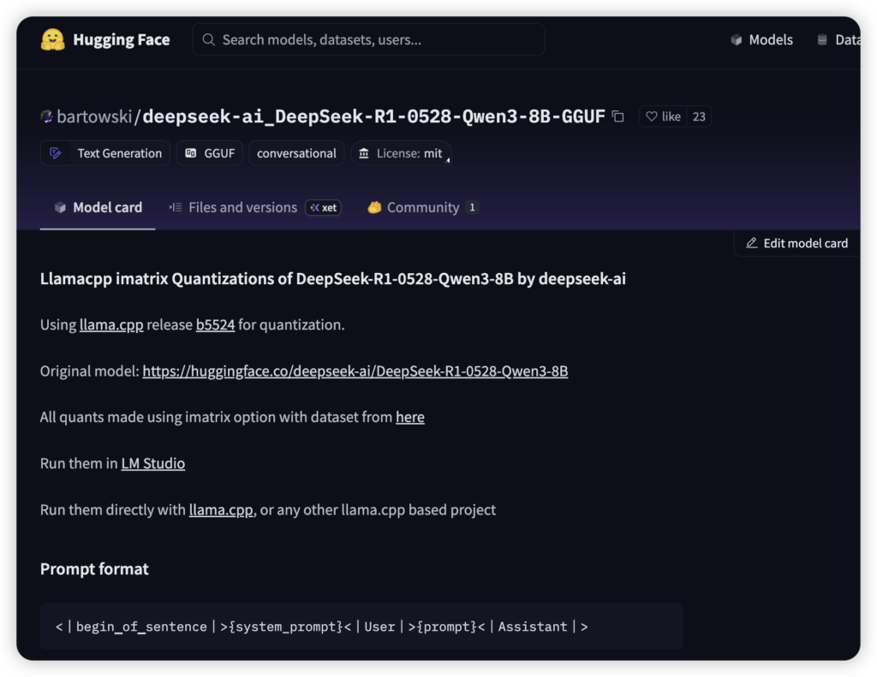Click the xet badge
Screen dimensions: 877x677
[x=323, y=207]
